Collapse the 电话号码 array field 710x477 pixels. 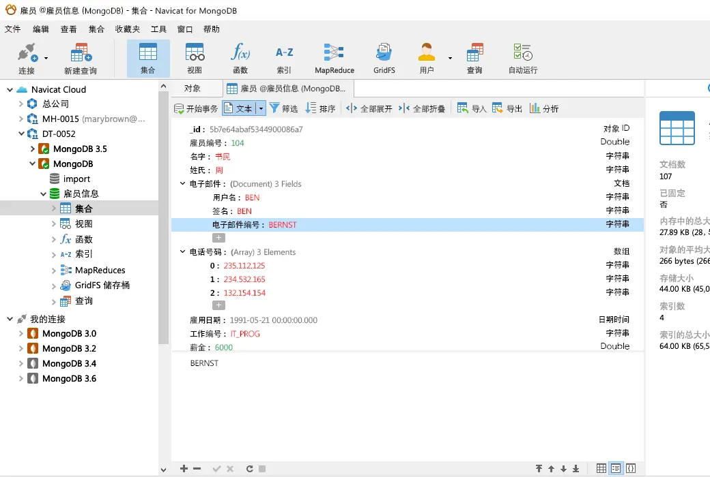point(182,252)
